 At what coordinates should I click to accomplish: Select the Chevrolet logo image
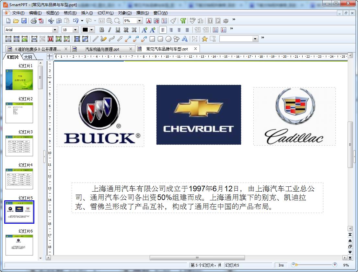pyautogui.click(x=199, y=115)
